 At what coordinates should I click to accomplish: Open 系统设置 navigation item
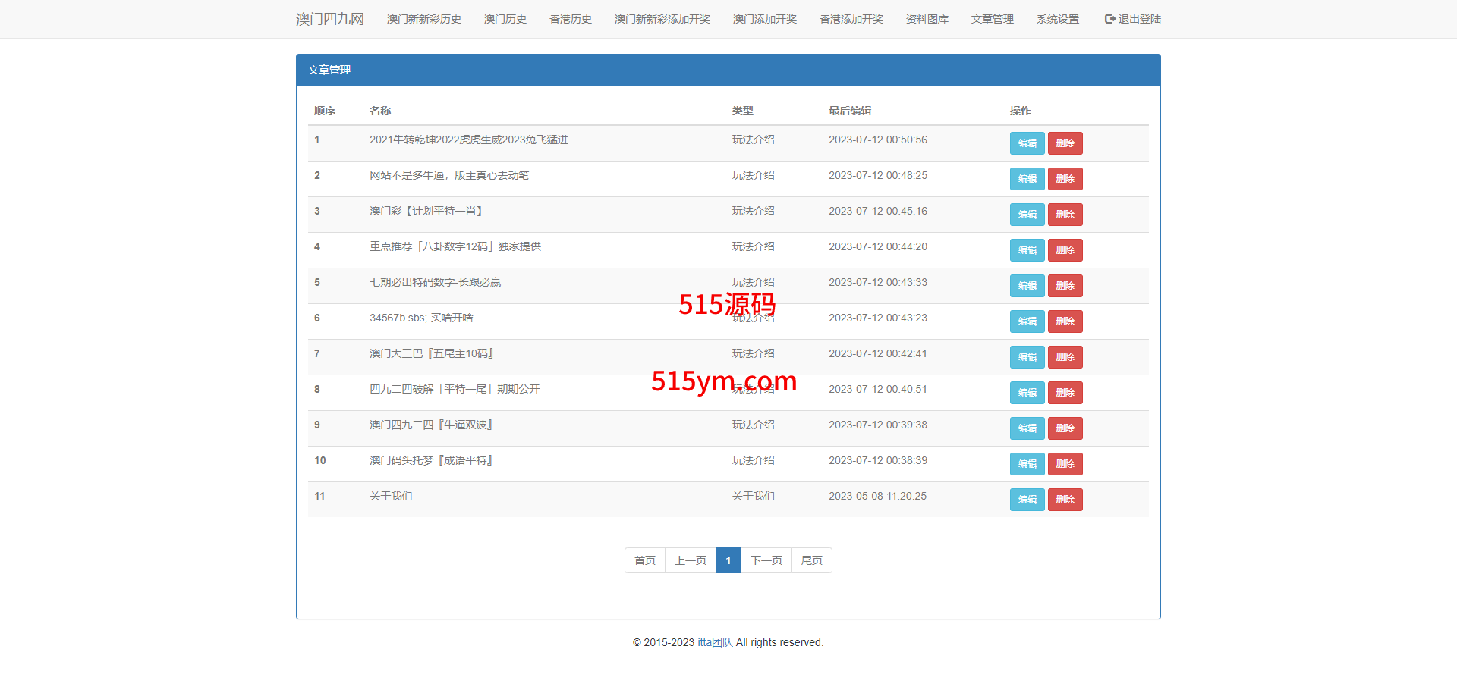point(1057,19)
